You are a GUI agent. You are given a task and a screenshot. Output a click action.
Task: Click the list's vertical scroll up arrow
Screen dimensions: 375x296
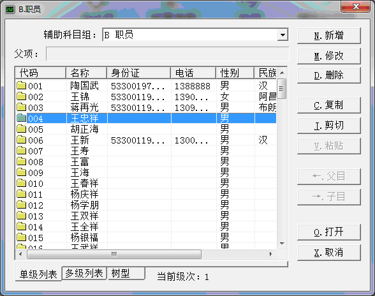tap(282, 73)
